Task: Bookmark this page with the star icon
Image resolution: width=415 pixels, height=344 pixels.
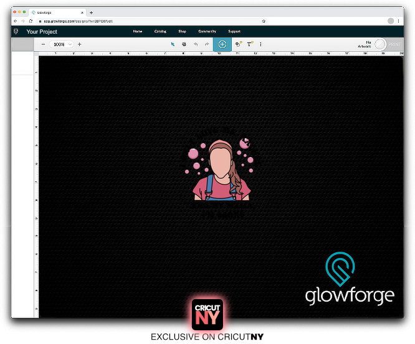Action: click(x=264, y=21)
